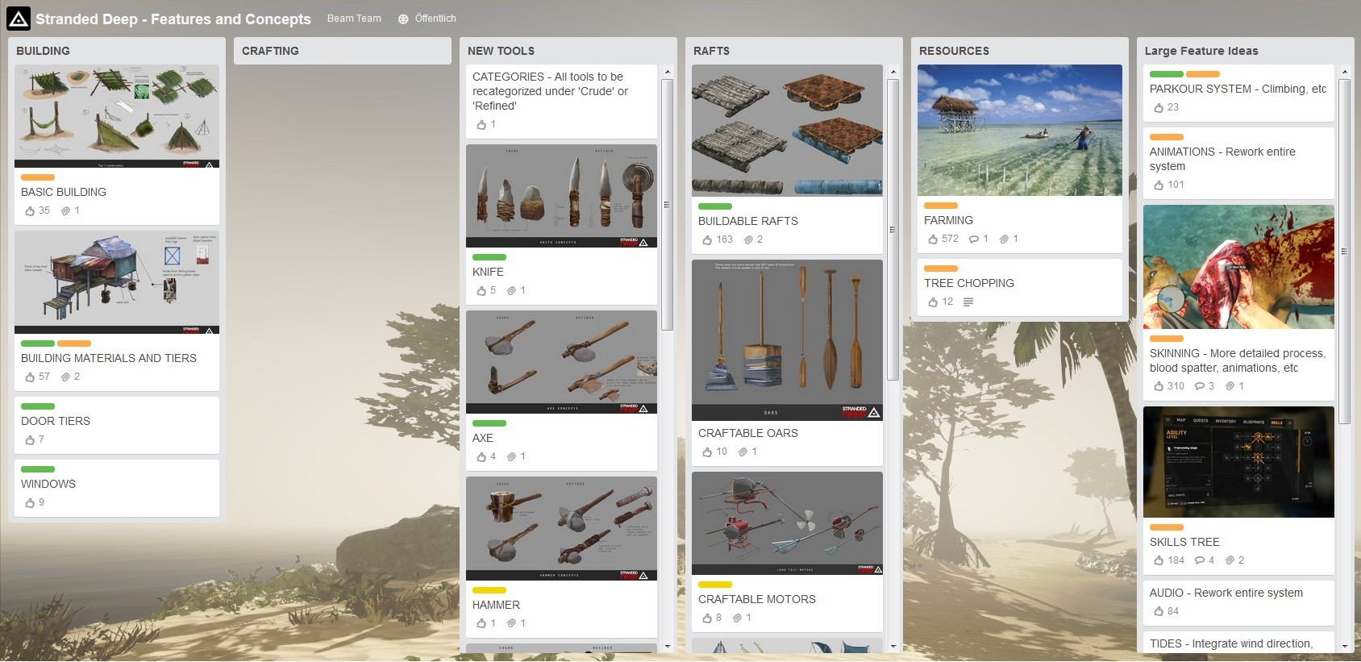Click thumbs-up icon on BASIC BUILDING card
Image resolution: width=1361 pixels, height=662 pixels.
[30, 210]
